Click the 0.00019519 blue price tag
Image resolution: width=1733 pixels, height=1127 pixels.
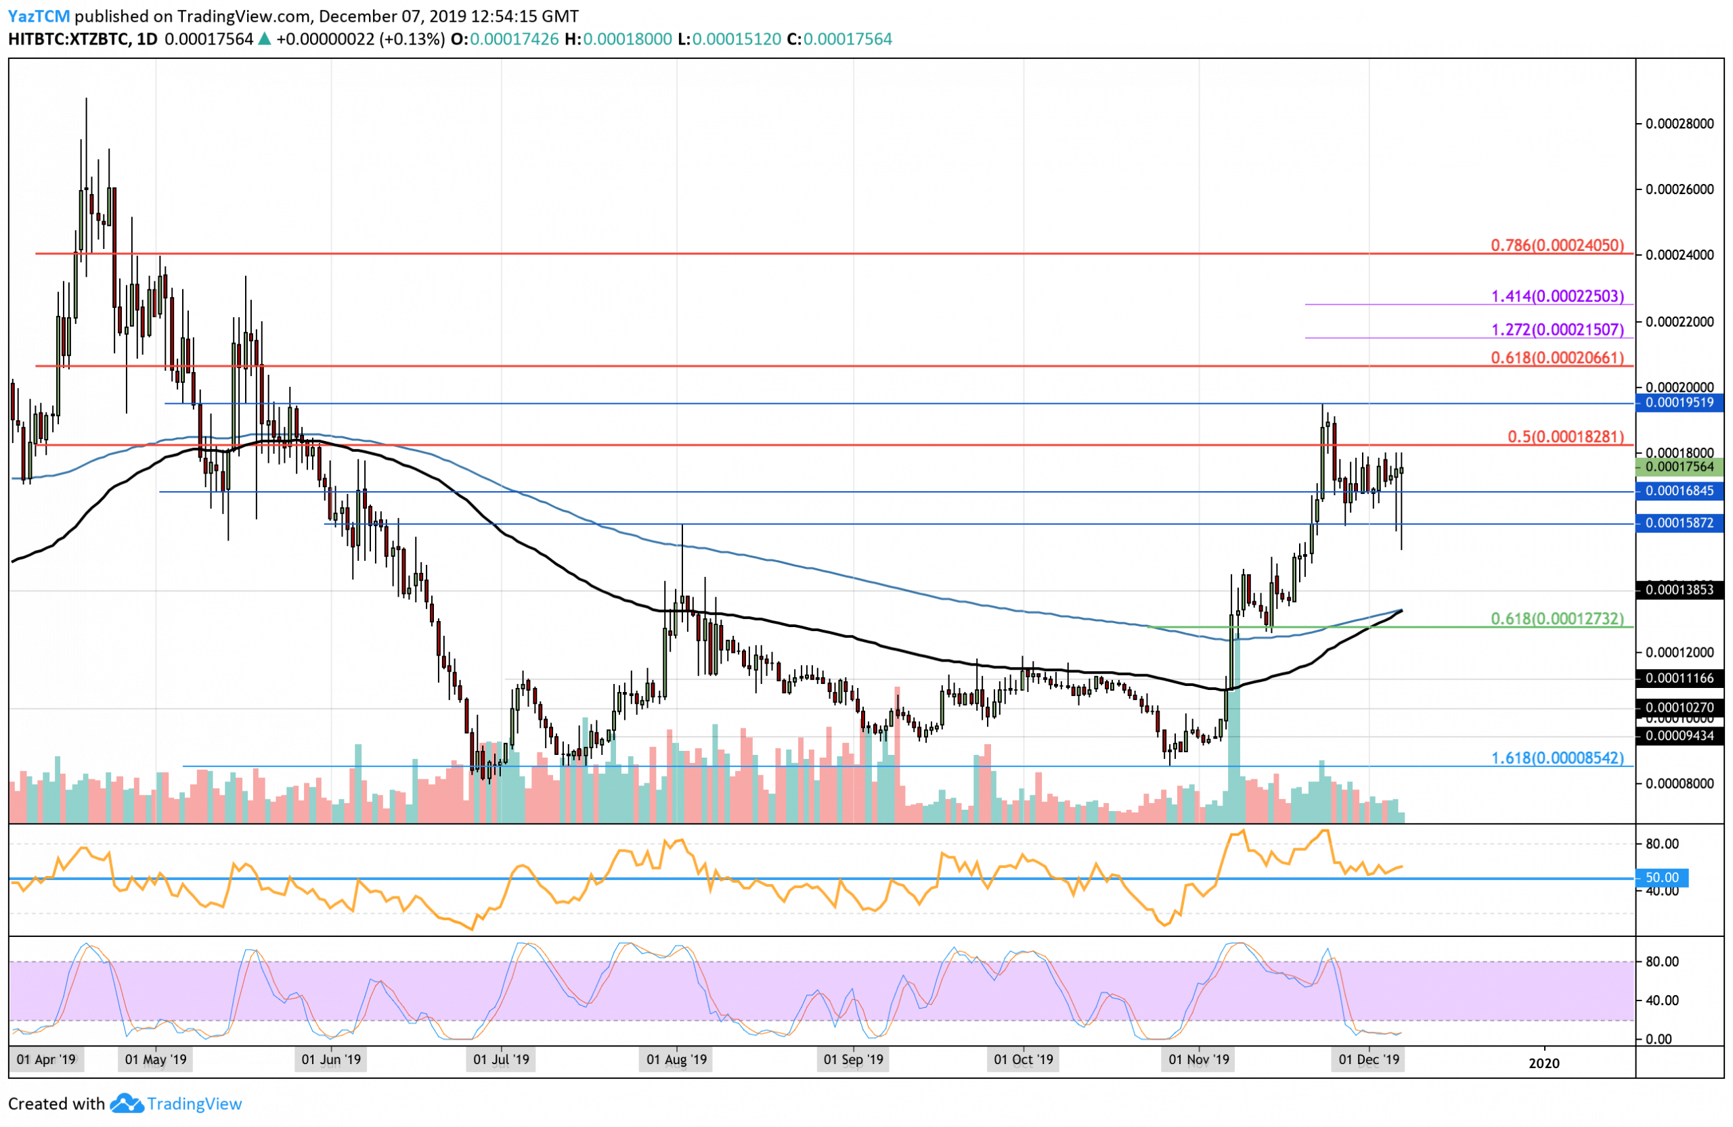1679,402
